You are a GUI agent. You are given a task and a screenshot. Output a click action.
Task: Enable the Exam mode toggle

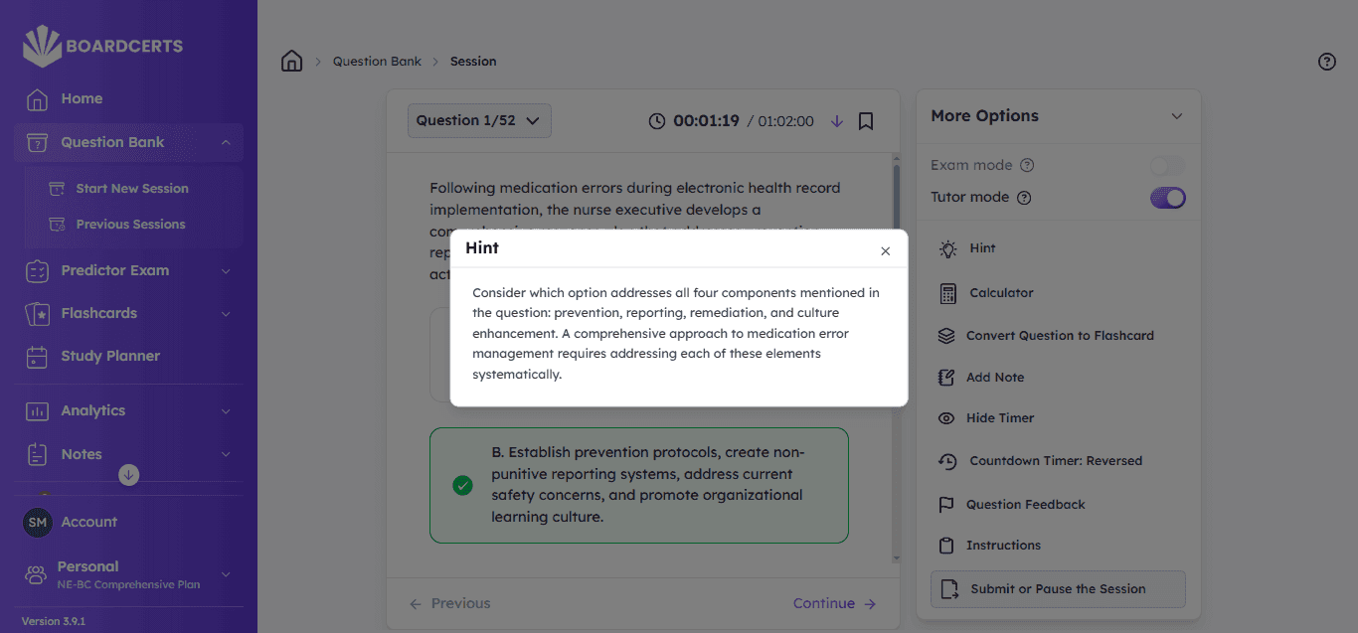pos(1167,166)
